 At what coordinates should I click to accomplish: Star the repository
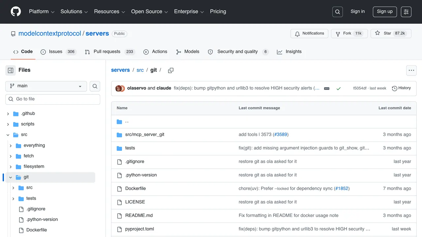click(x=391, y=34)
